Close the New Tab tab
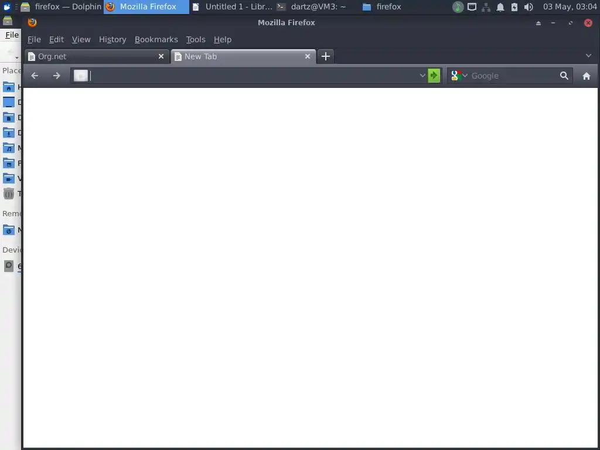Viewport: 600px width, 450px height. [x=307, y=56]
